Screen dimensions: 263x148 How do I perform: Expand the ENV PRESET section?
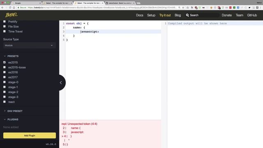(13, 111)
